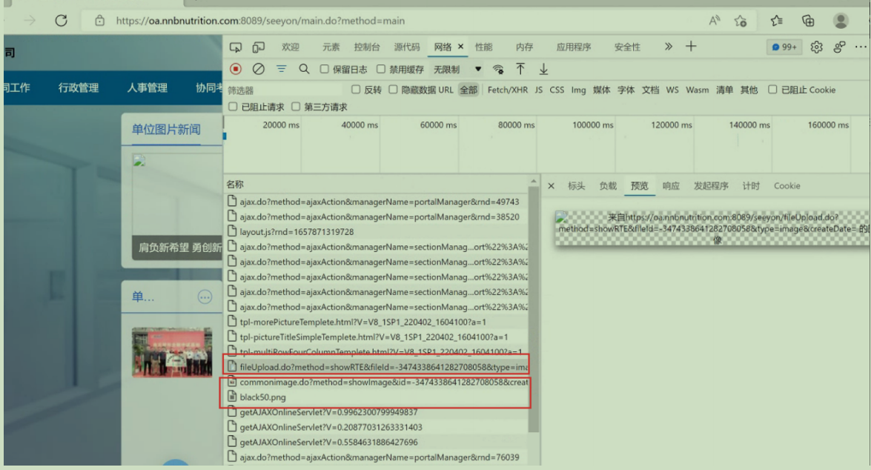
Task: Open network conditions wifi icon
Action: coord(498,69)
